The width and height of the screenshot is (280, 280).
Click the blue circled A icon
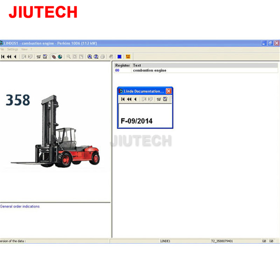90,57
